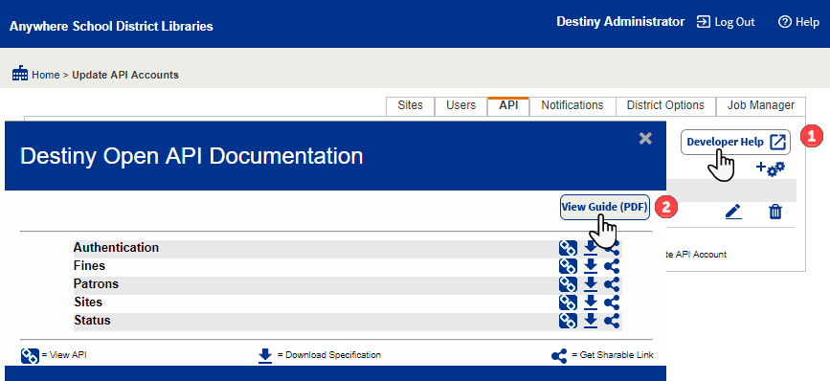Click the Fines row label
The height and width of the screenshot is (381, 830).
click(89, 265)
